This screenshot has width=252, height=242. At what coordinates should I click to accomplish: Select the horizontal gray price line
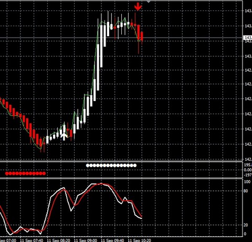click(121, 38)
